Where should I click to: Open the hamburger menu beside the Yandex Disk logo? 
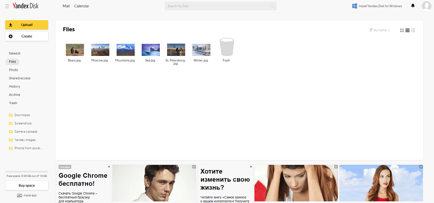click(7, 6)
